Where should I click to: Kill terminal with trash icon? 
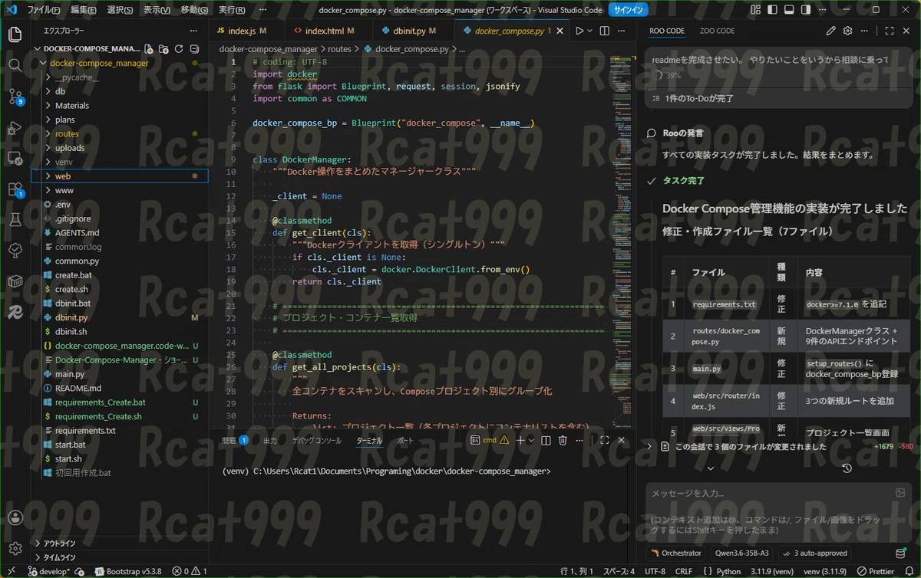pos(563,440)
